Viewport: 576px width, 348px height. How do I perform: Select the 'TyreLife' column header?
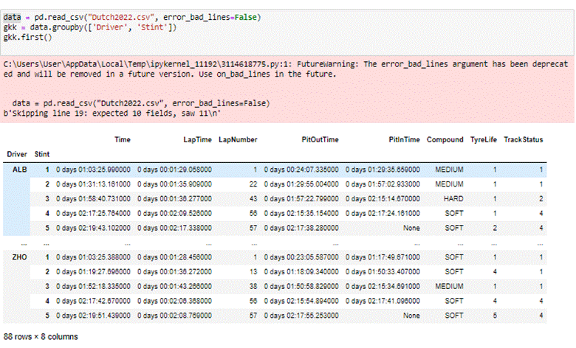[484, 139]
